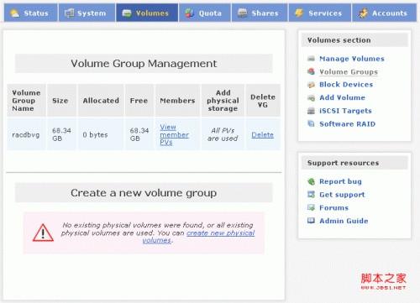Click the Admin Guide book icon

pyautogui.click(x=311, y=221)
